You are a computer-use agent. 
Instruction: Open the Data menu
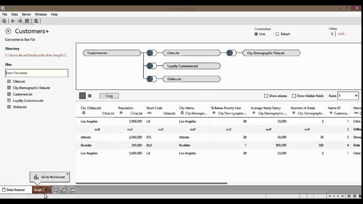pyautogui.click(x=14, y=14)
